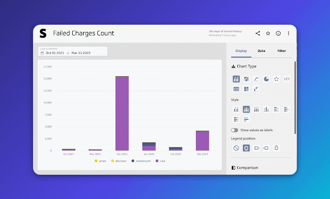The width and height of the screenshot is (330, 199).
Task: Click the Dec 2021 bar in the chart
Action: (122, 113)
